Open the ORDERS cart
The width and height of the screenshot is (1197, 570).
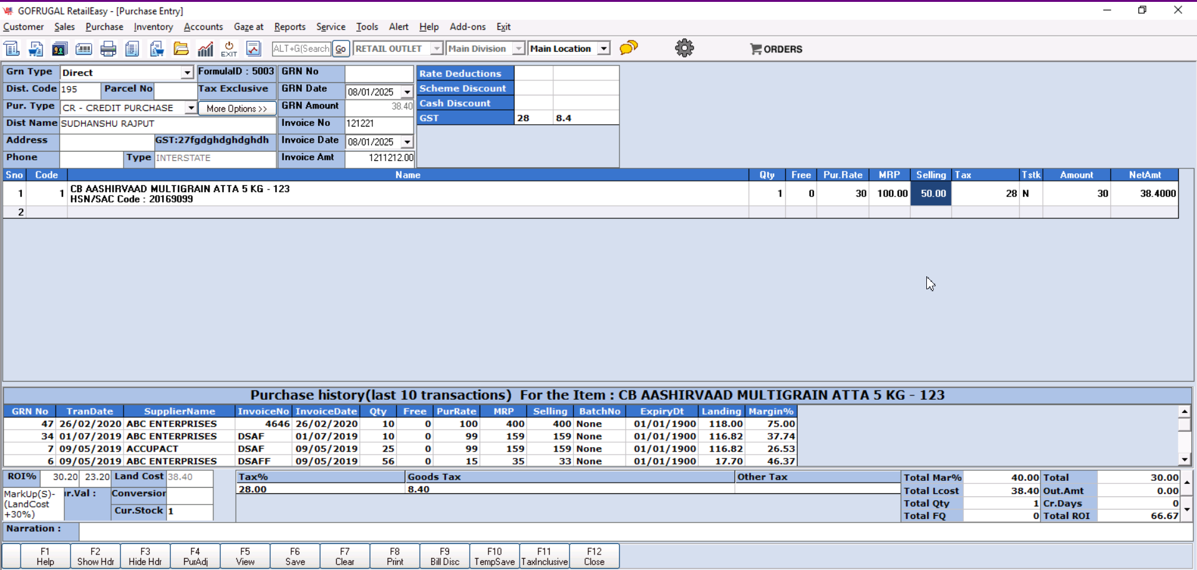(x=776, y=49)
